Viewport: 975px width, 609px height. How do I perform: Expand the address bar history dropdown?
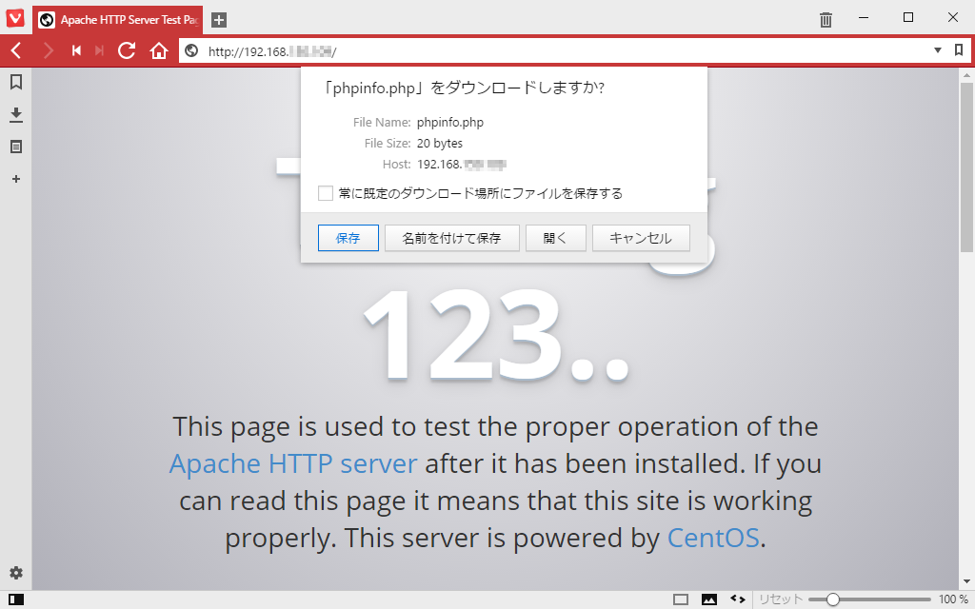click(x=938, y=50)
